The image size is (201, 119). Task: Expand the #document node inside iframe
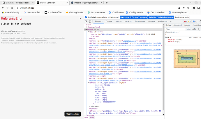90,106
